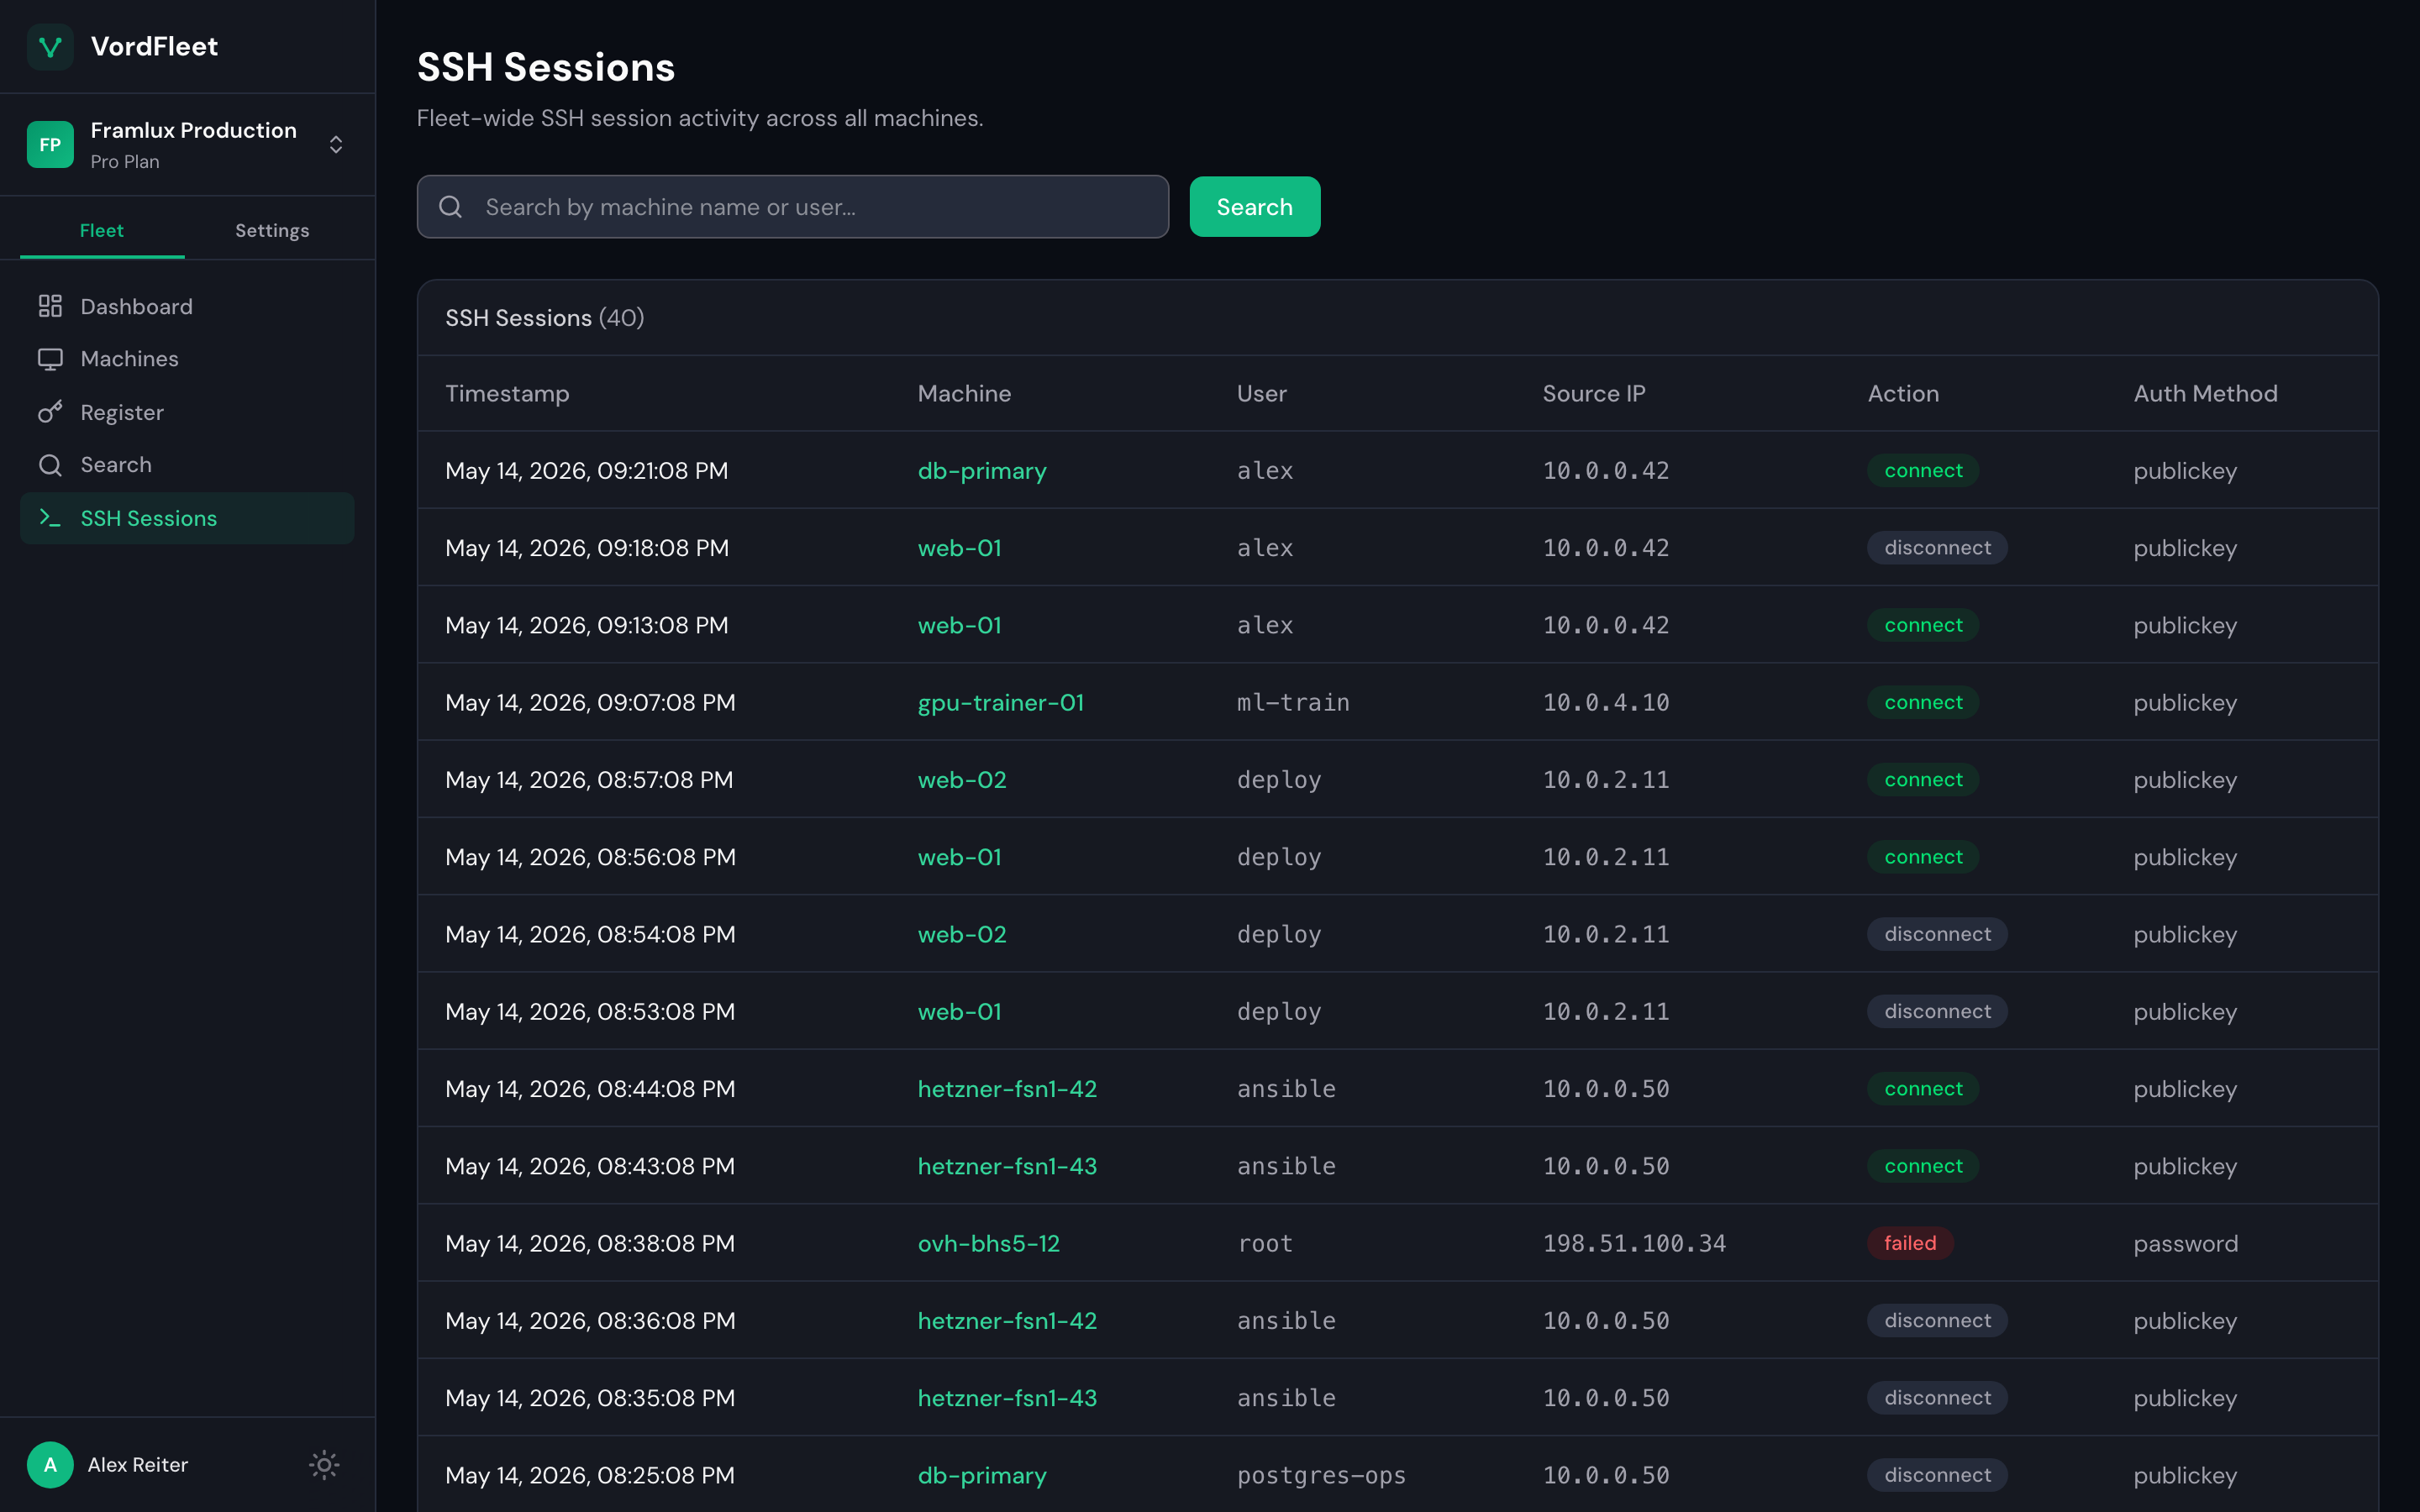Open the gpu-trainer-01 machine link
This screenshot has height=1512, width=2420.
point(1001,702)
